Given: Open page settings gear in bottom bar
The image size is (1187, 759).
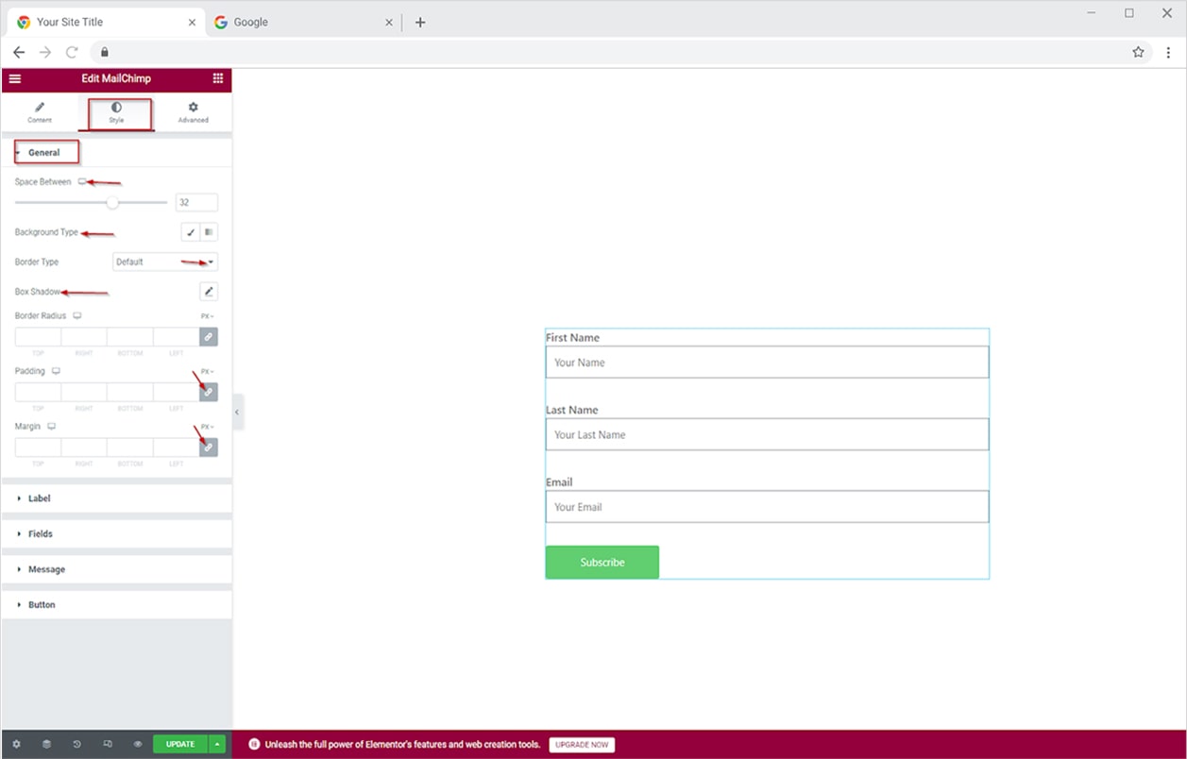Looking at the screenshot, I should 16,744.
